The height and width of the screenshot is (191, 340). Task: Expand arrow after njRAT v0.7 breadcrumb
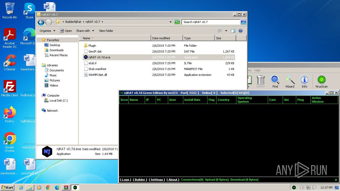tap(102, 22)
